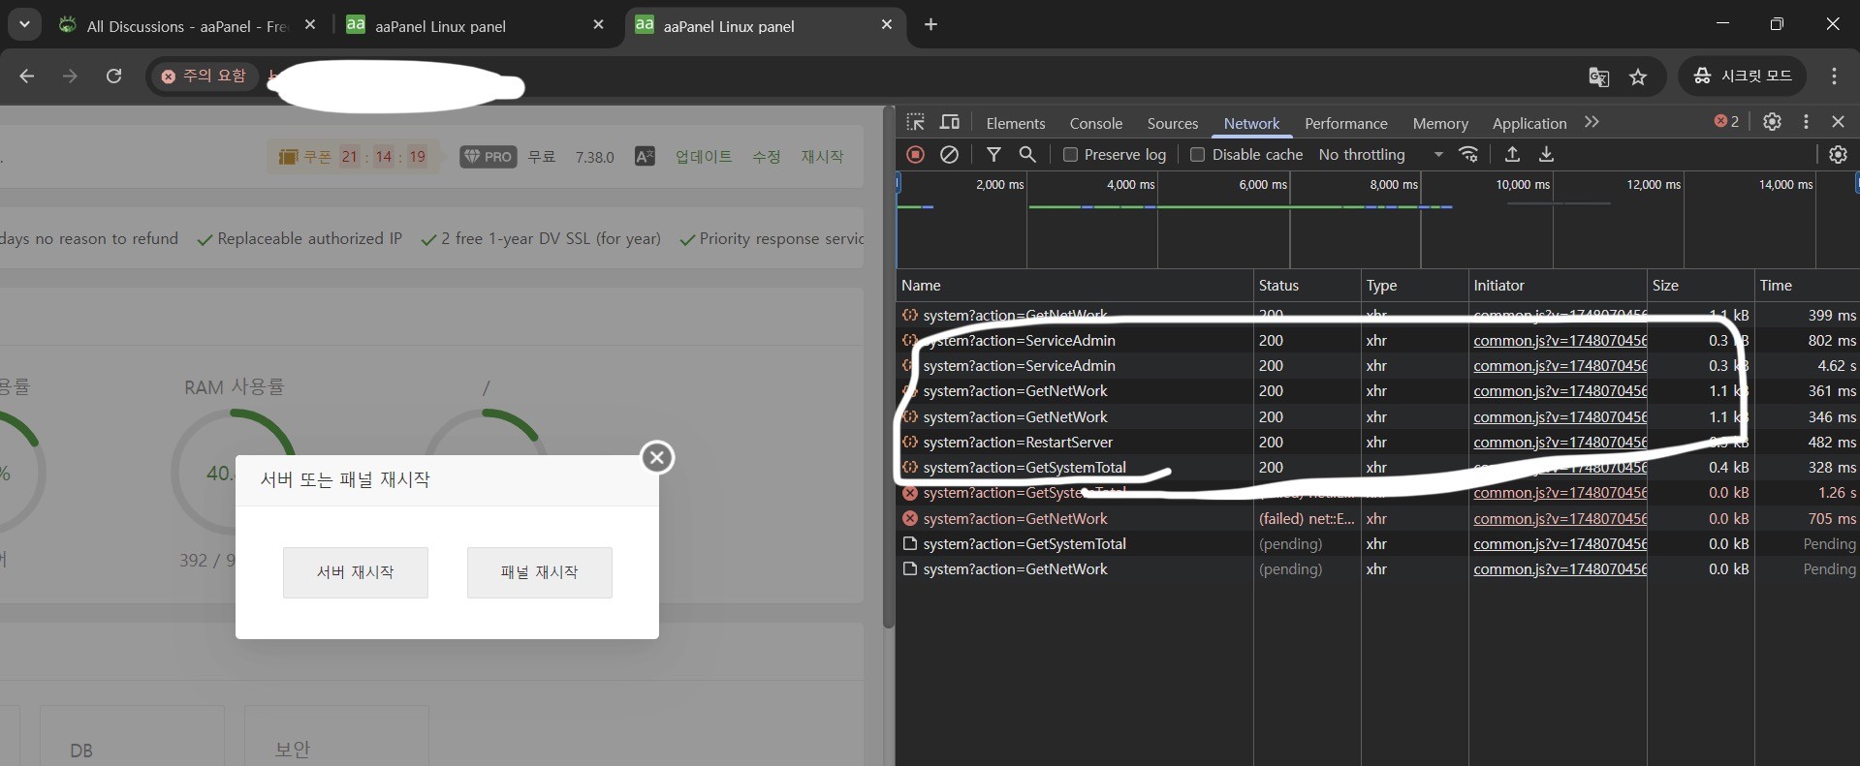The image size is (1860, 766).
Task: Click the 패널 재시작 button
Action: click(x=539, y=572)
